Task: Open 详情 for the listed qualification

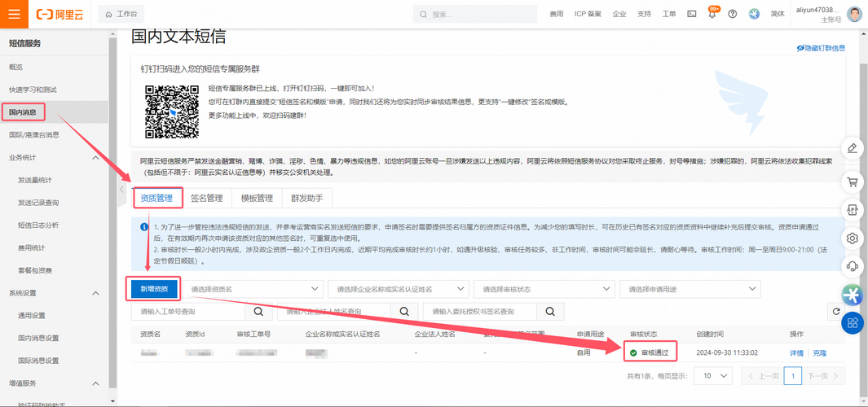Action: pos(796,352)
